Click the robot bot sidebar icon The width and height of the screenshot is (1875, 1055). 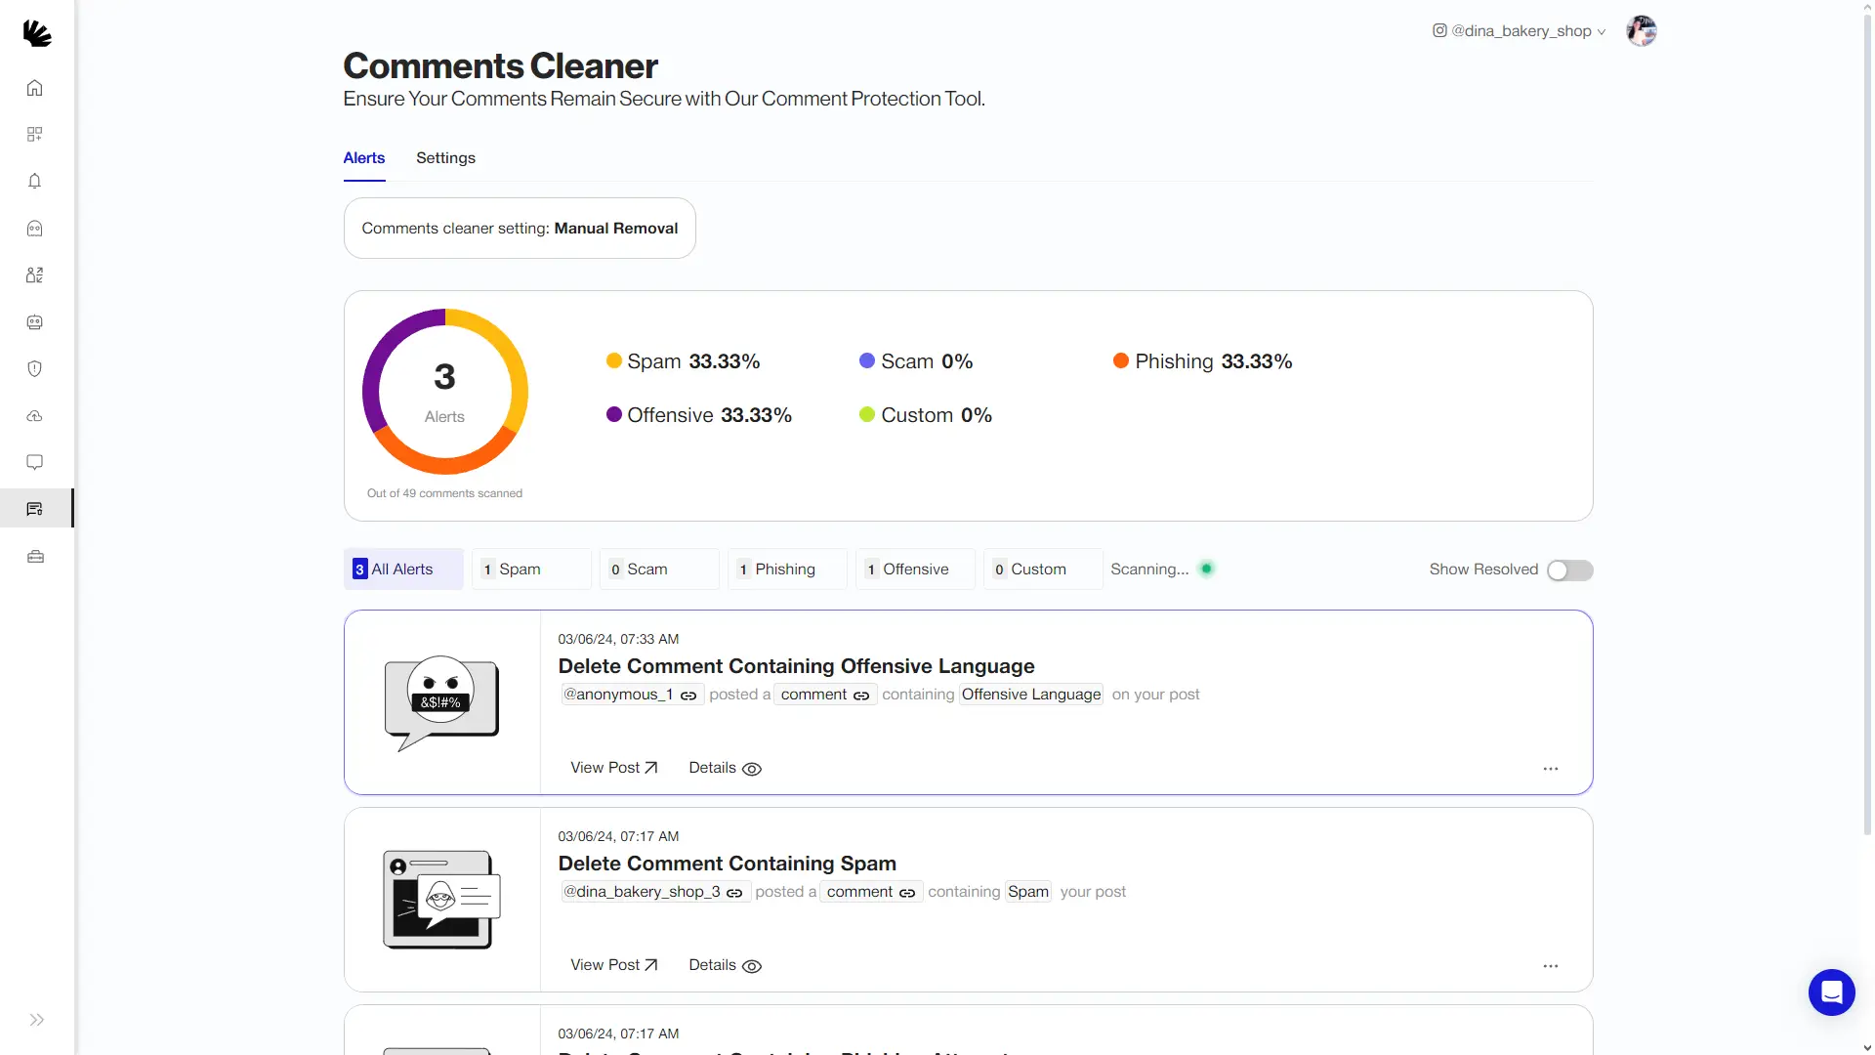[35, 322]
